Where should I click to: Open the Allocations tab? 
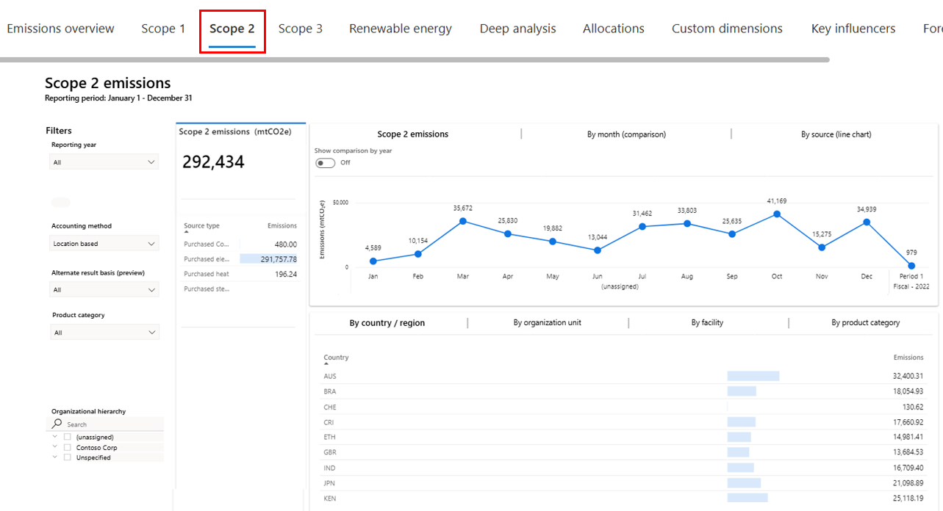(614, 29)
